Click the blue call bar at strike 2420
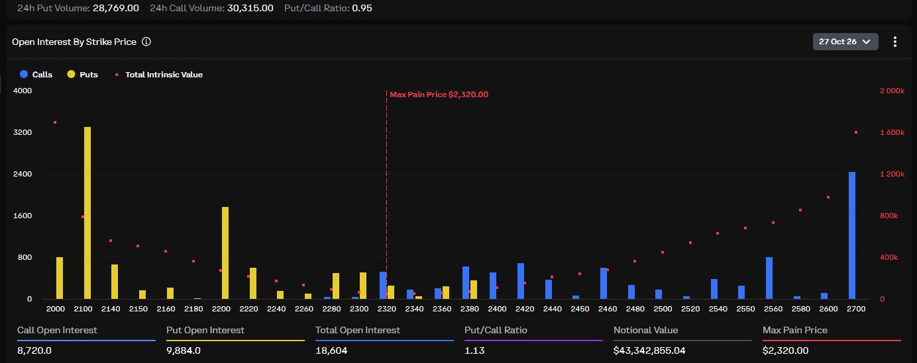Screen dimensions: 917x363 click(521, 281)
